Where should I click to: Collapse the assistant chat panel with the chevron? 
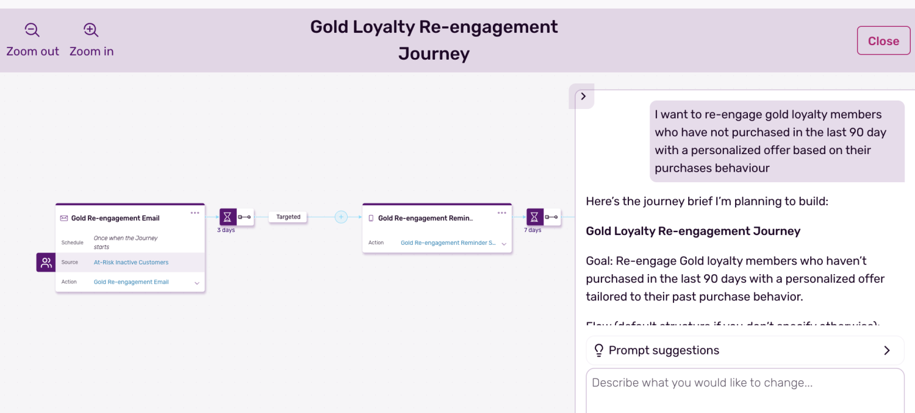583,96
